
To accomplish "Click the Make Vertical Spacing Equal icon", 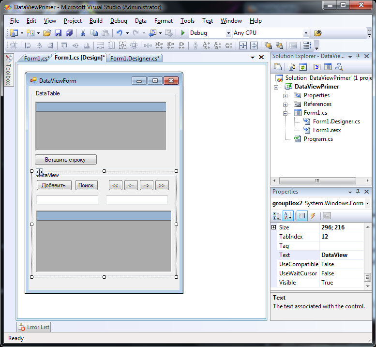I will (x=196, y=45).
